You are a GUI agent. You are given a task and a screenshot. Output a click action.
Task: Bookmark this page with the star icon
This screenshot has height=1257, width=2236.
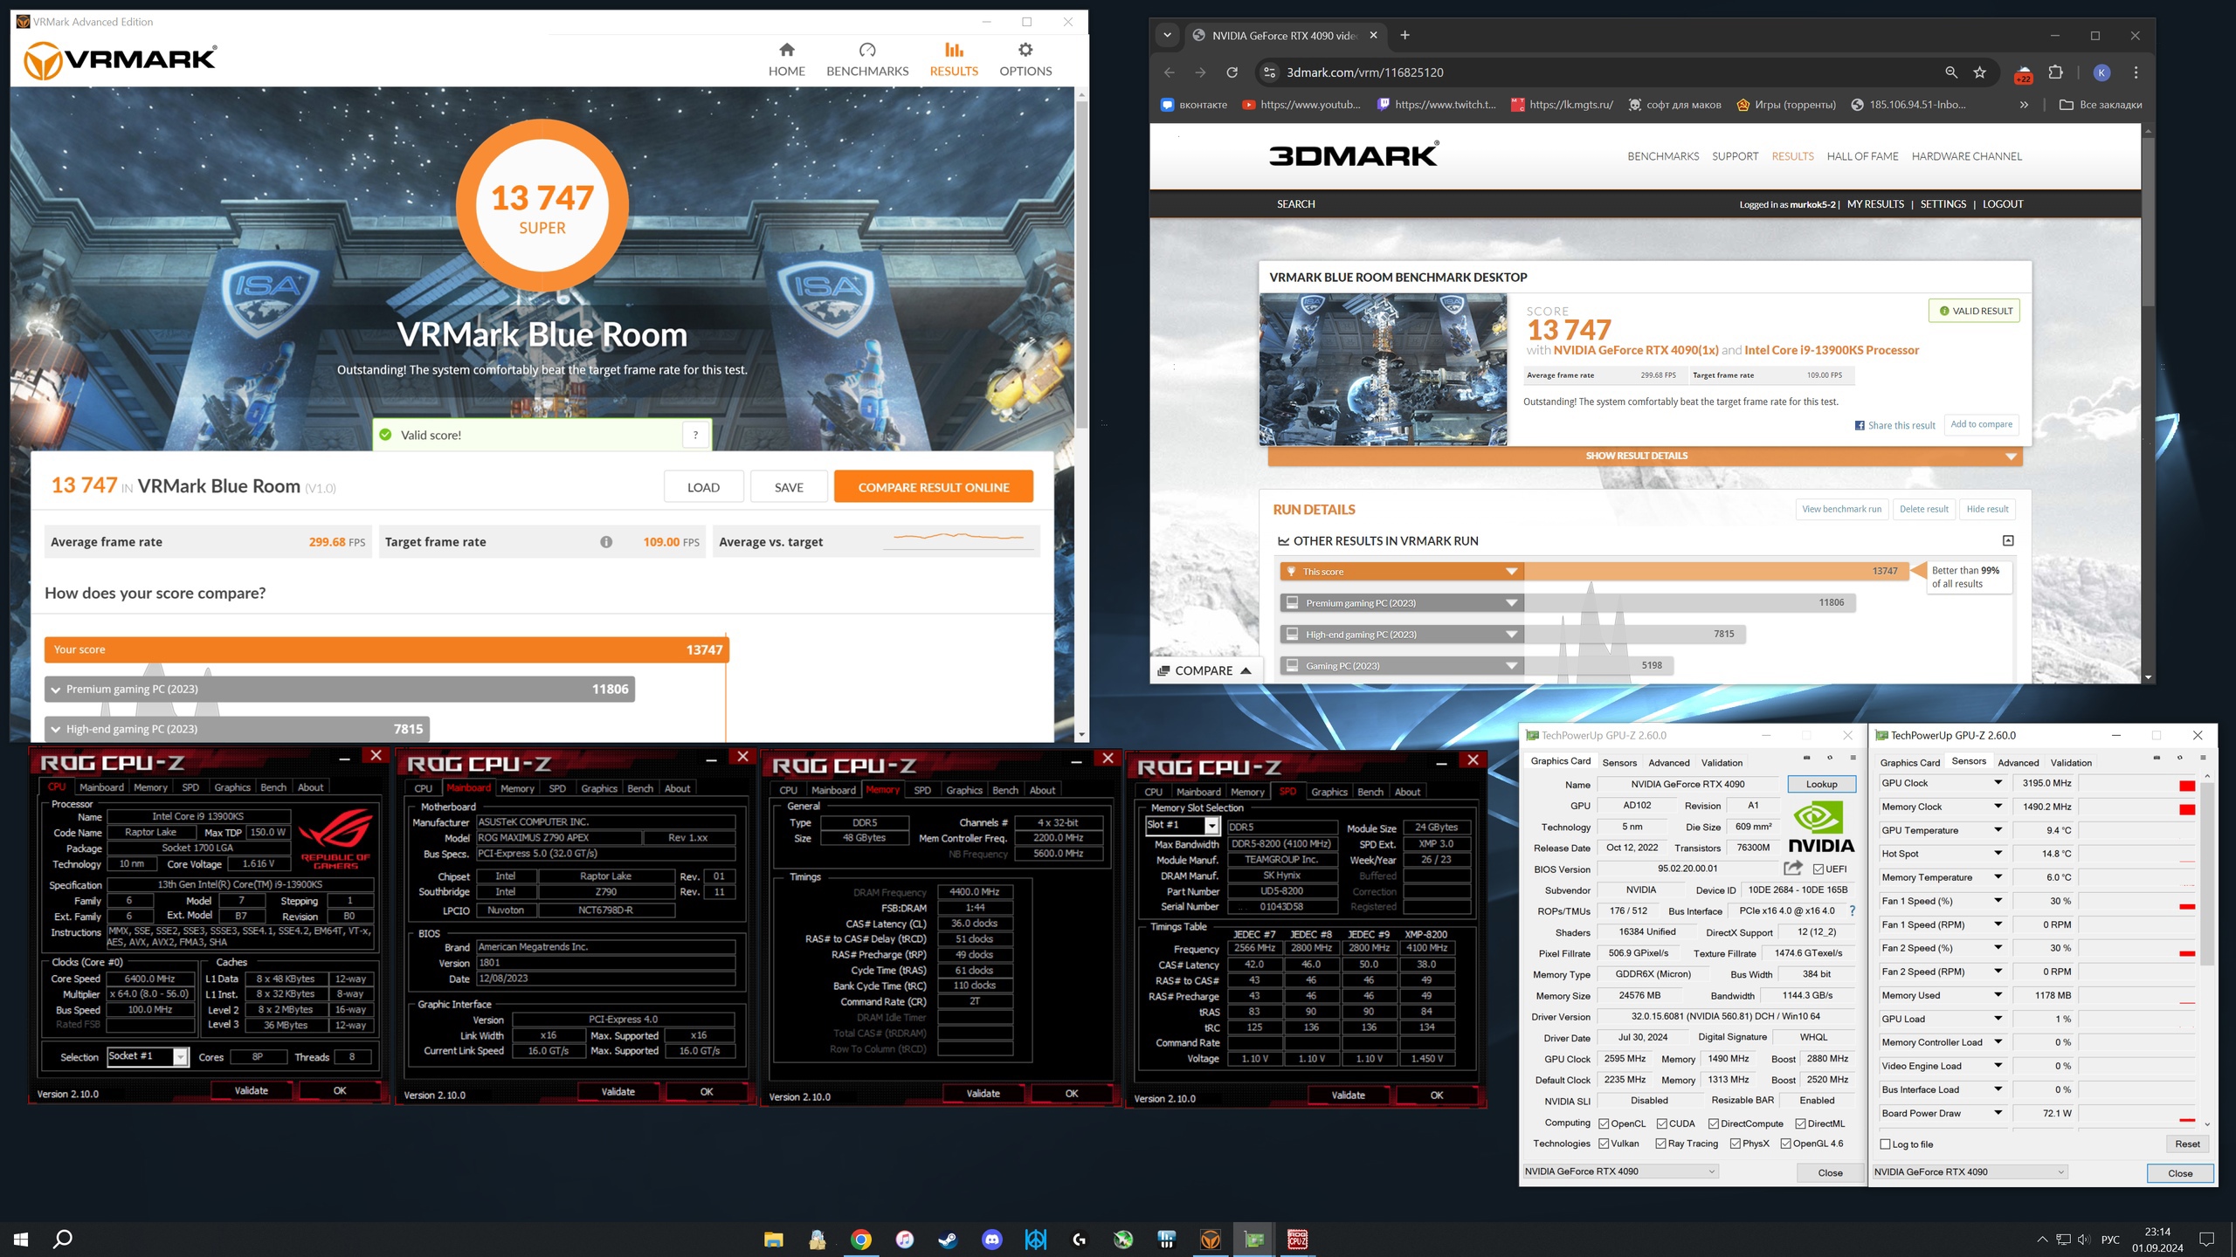tap(1980, 72)
